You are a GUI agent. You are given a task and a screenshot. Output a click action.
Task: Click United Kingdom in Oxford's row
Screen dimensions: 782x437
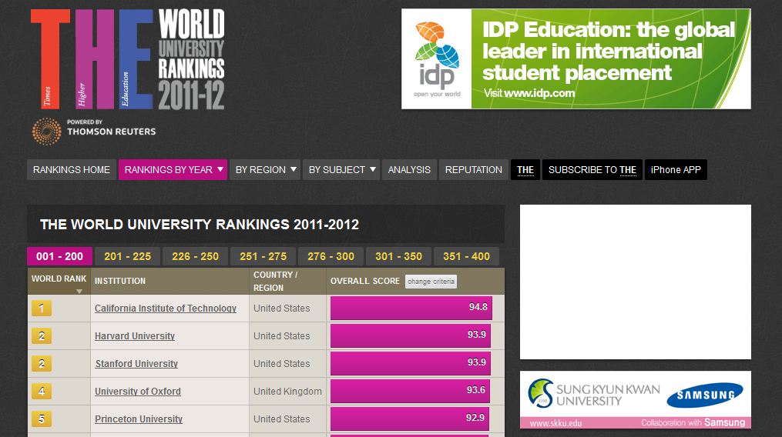[x=288, y=392]
